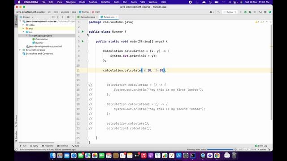This screenshot has width=287, height=161.
Task: Expand the .idea folder in the project tree
Action: (x=23, y=25)
